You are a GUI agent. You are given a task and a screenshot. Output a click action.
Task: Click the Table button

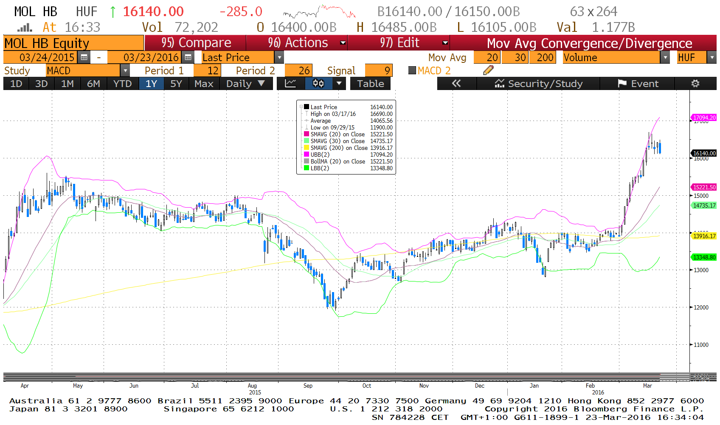click(370, 84)
